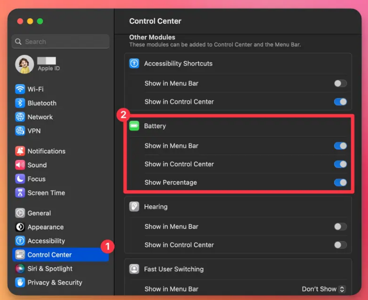Click the Sound speaker icon

tap(20, 165)
